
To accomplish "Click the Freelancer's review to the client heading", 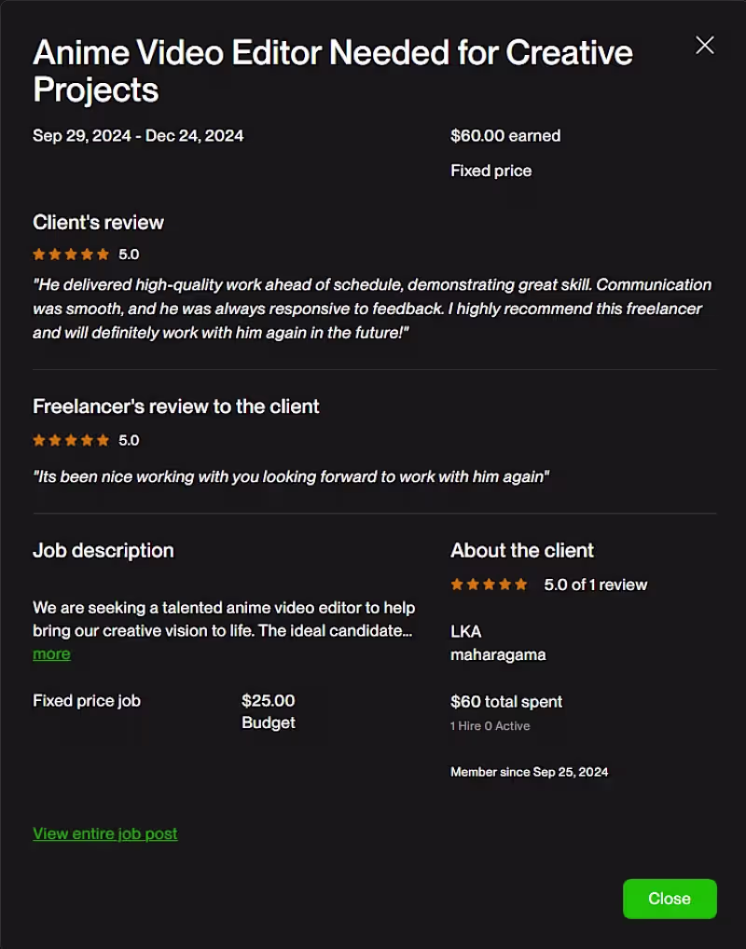I will coord(176,406).
